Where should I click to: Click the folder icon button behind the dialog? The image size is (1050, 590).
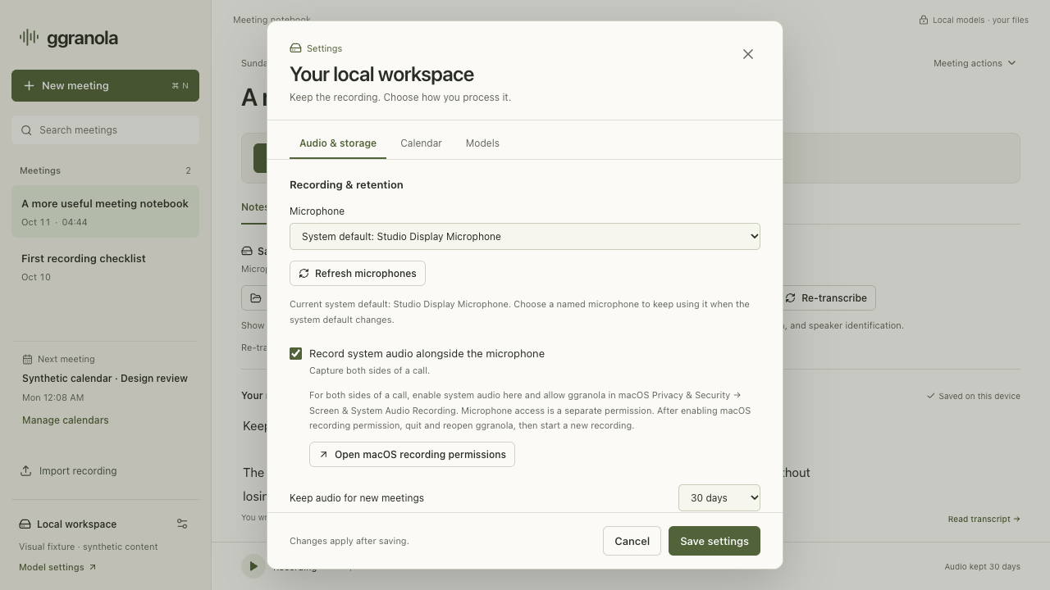[255, 298]
